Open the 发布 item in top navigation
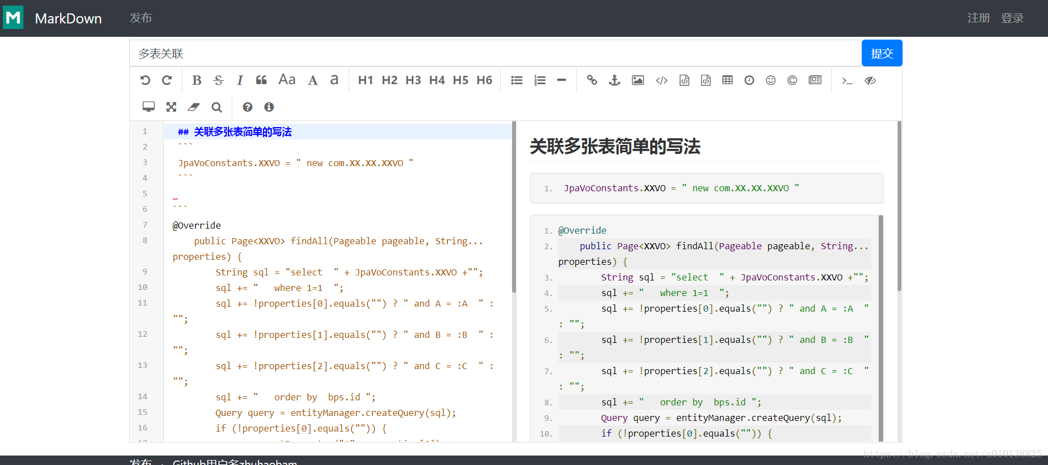Image resolution: width=1048 pixels, height=465 pixels. [x=140, y=18]
